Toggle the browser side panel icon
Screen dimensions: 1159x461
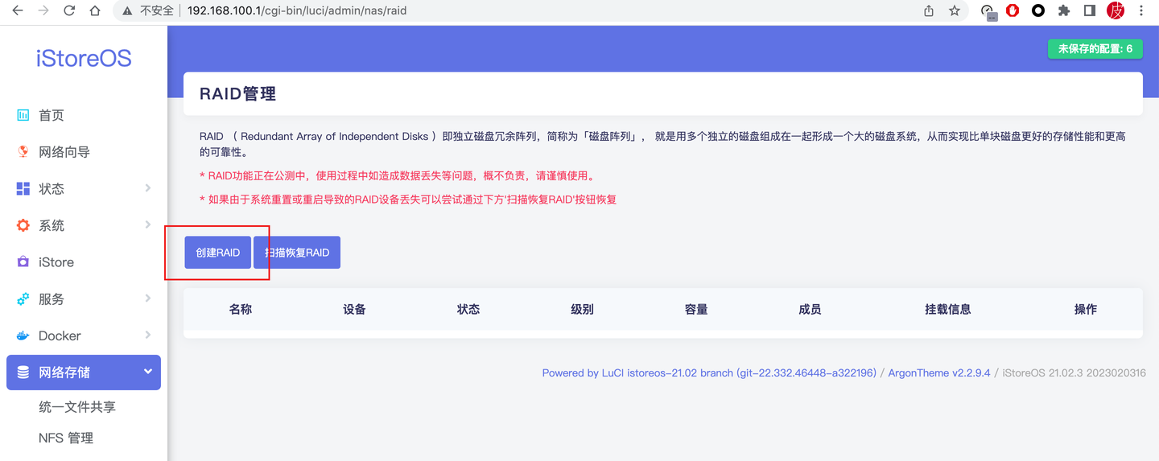[1090, 10]
